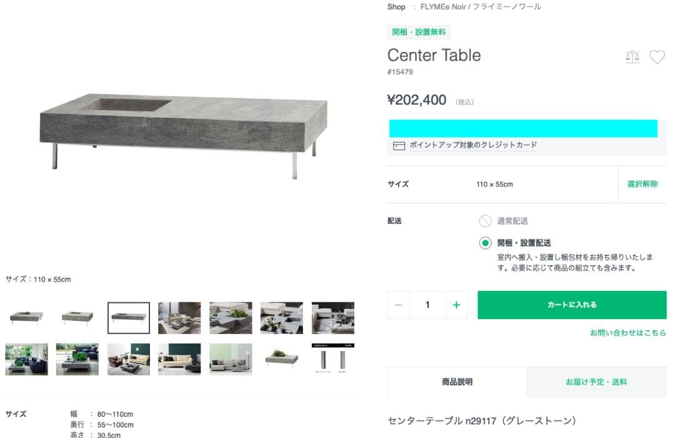
Task: Add product to favorites with heart icon
Action: [x=657, y=57]
